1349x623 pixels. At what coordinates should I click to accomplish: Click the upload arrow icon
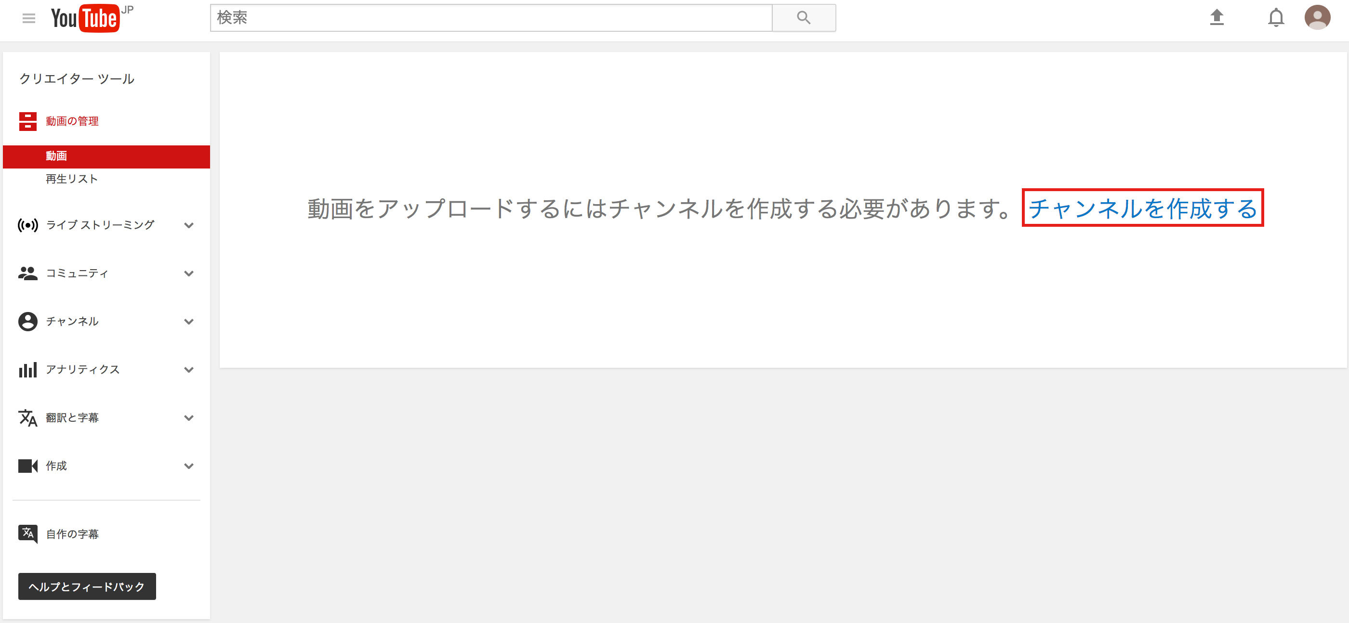pyautogui.click(x=1217, y=17)
